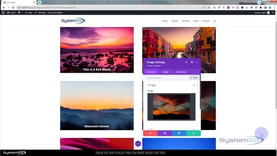Click the 'Mountain Sunset' caption text
Screen dimensions: 277x156
pos(97,126)
